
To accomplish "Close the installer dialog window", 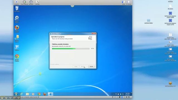I will pyautogui.click(x=94, y=33).
